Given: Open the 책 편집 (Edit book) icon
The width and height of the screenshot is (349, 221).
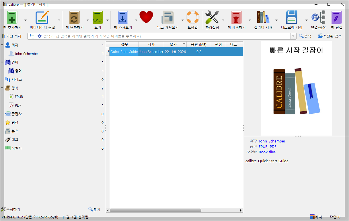Looking at the screenshot, I should point(337,18).
